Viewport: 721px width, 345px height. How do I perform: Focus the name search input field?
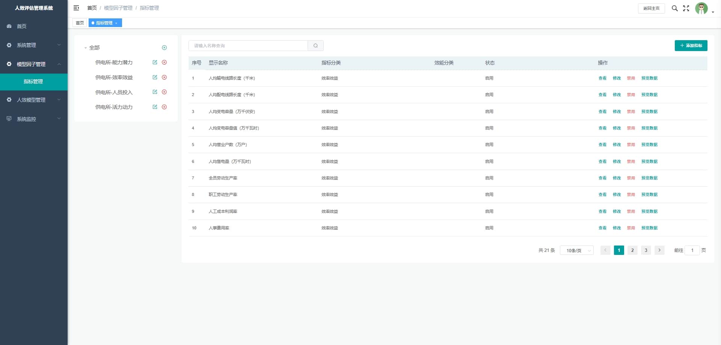click(x=248, y=46)
